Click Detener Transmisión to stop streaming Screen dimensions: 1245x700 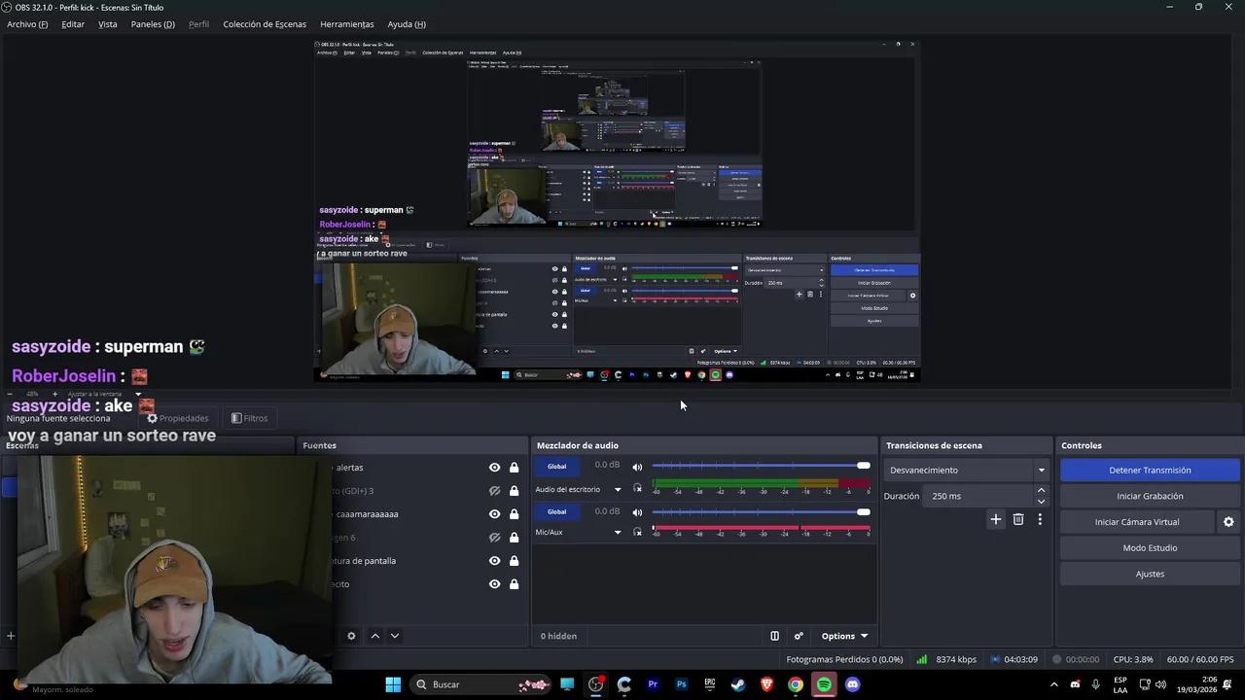pyautogui.click(x=1150, y=470)
